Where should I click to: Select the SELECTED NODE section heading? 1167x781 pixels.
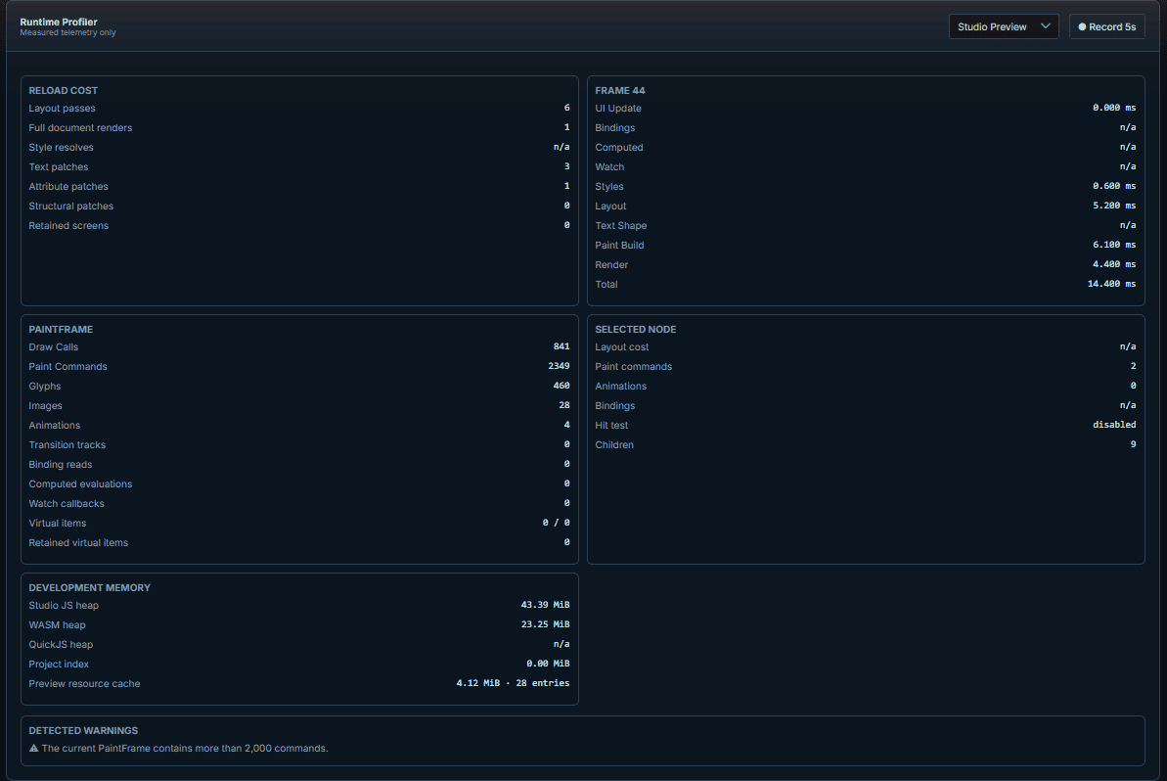(636, 329)
